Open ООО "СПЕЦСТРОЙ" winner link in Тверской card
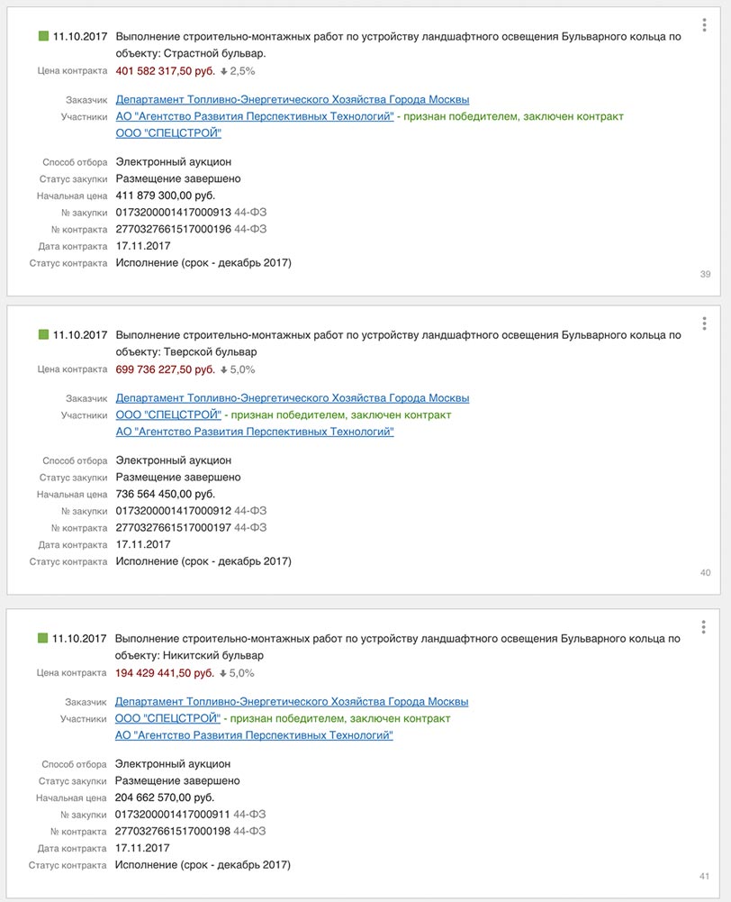 click(168, 415)
